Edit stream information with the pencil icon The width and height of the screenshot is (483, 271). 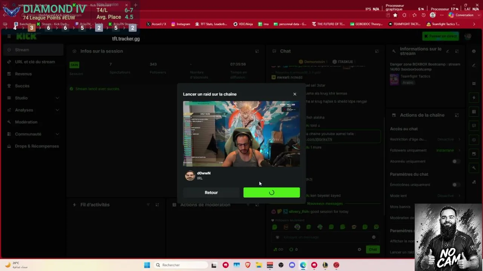(x=448, y=51)
